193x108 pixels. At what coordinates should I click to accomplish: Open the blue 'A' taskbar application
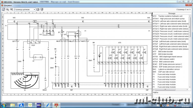click(21, 105)
